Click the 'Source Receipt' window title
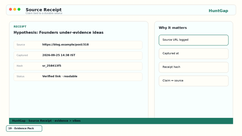Screen dimensions: 242x136 click(43, 10)
